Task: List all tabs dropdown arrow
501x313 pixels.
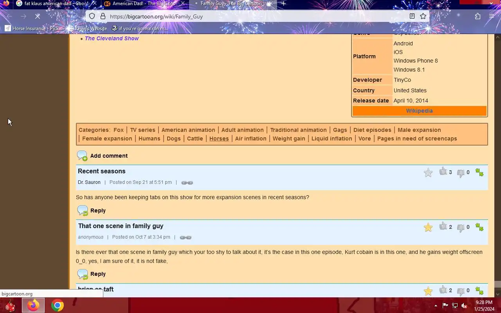Action: tap(442, 4)
